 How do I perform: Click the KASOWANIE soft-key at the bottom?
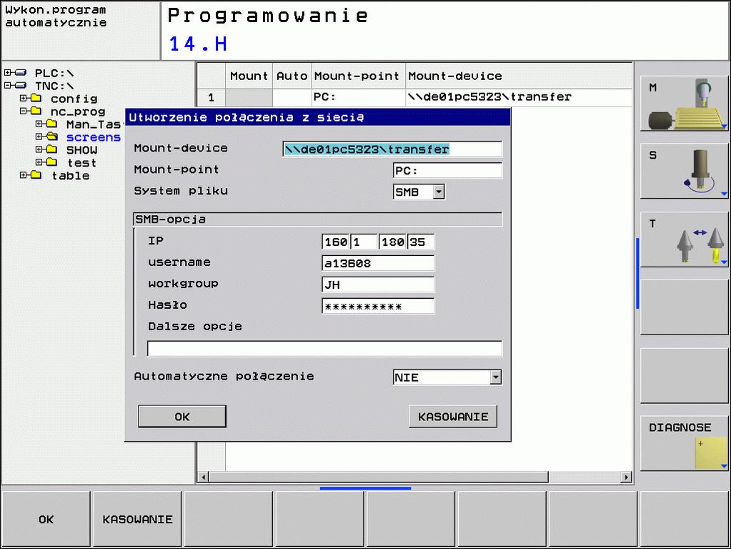click(x=137, y=519)
